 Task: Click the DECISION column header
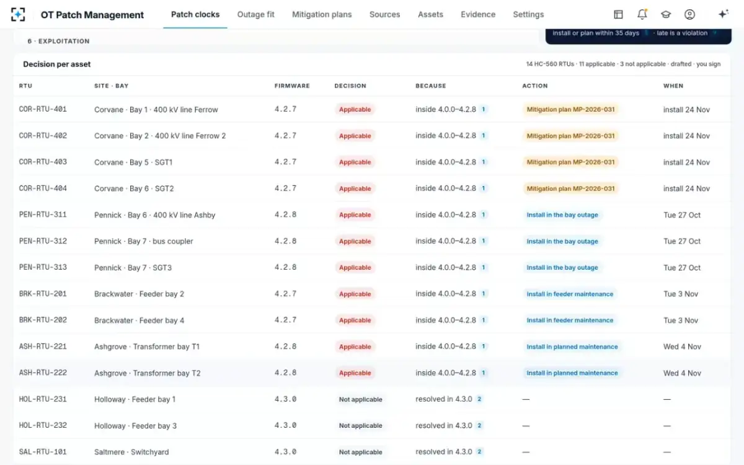pos(350,86)
